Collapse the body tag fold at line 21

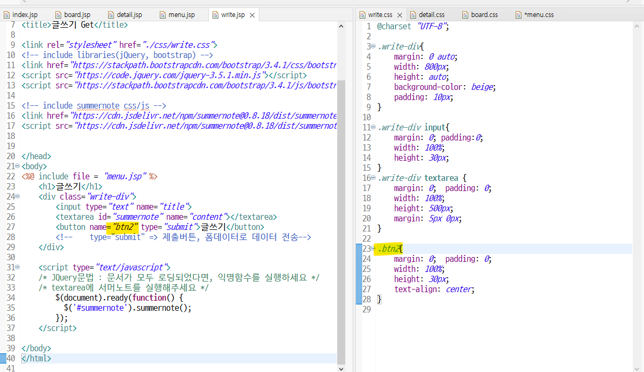[x=18, y=166]
